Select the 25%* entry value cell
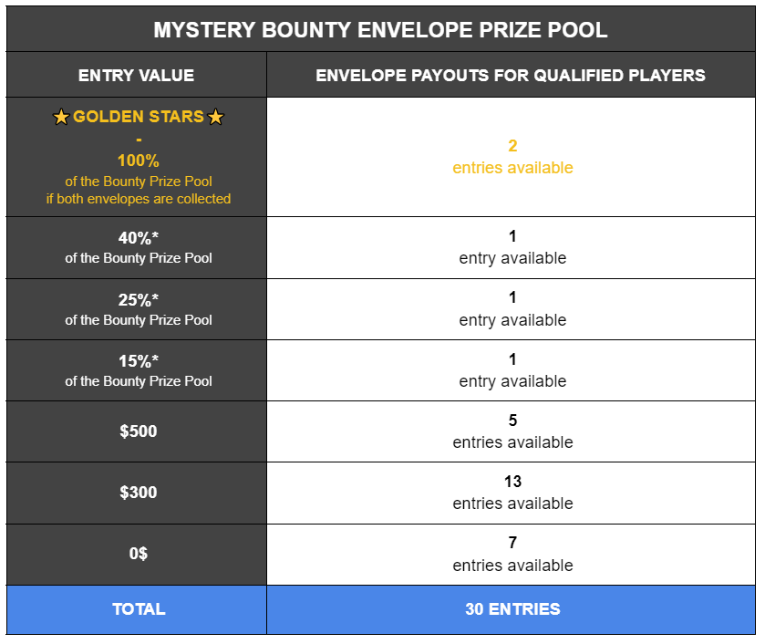Screen dimensions: 765x644 click(139, 309)
